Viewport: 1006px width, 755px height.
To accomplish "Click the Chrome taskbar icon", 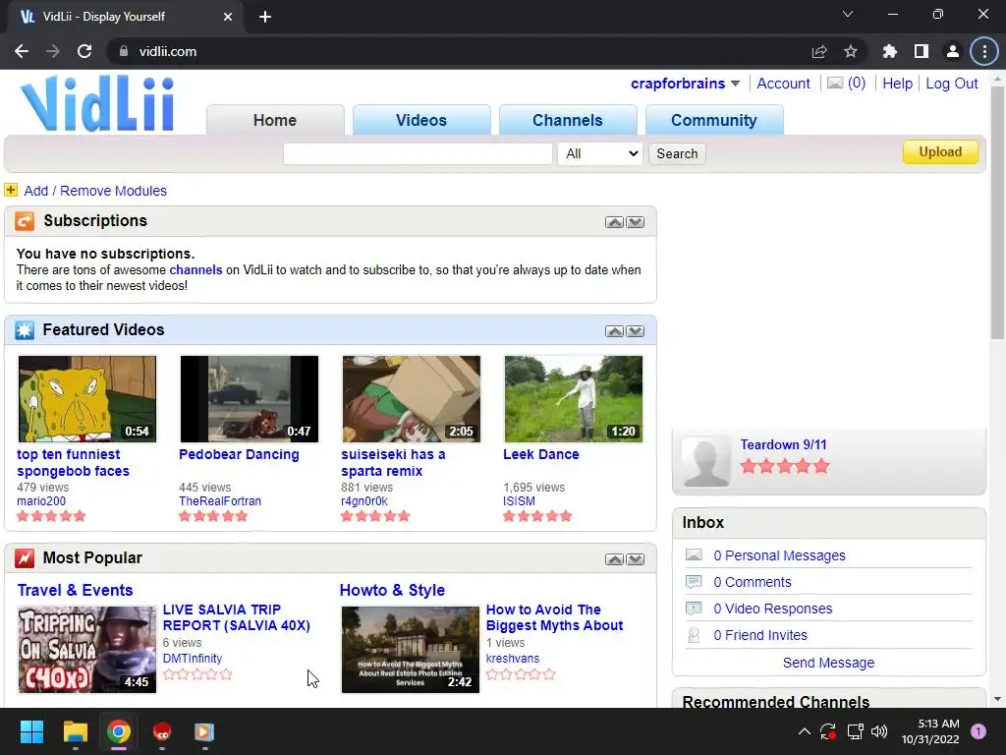I will point(119,731).
